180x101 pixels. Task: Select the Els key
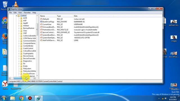pos(24,64)
